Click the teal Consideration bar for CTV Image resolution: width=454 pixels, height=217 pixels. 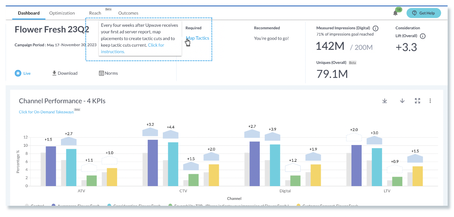click(173, 164)
